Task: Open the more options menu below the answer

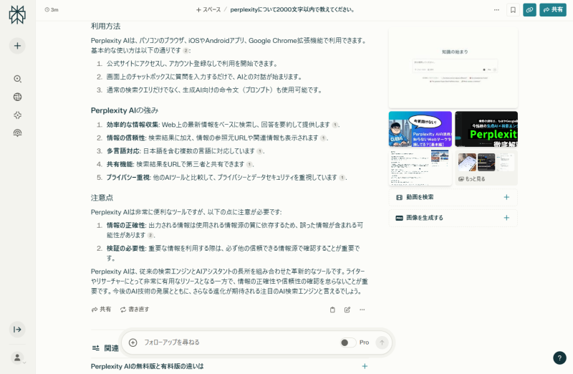Action: [x=362, y=310]
